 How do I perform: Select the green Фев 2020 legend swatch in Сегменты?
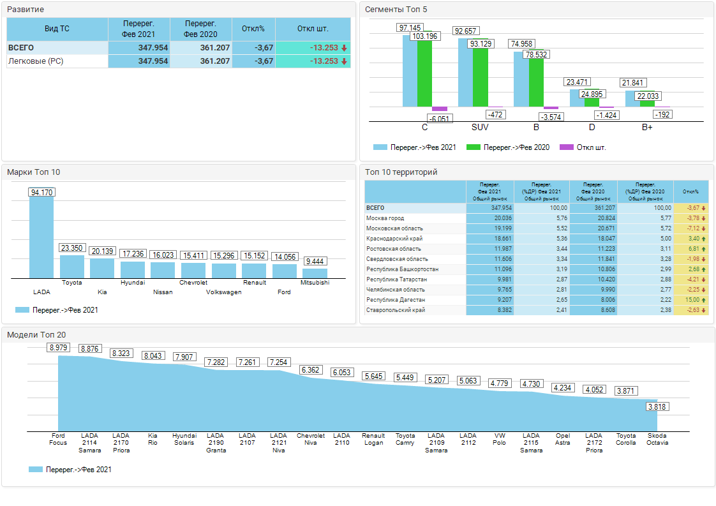[474, 147]
